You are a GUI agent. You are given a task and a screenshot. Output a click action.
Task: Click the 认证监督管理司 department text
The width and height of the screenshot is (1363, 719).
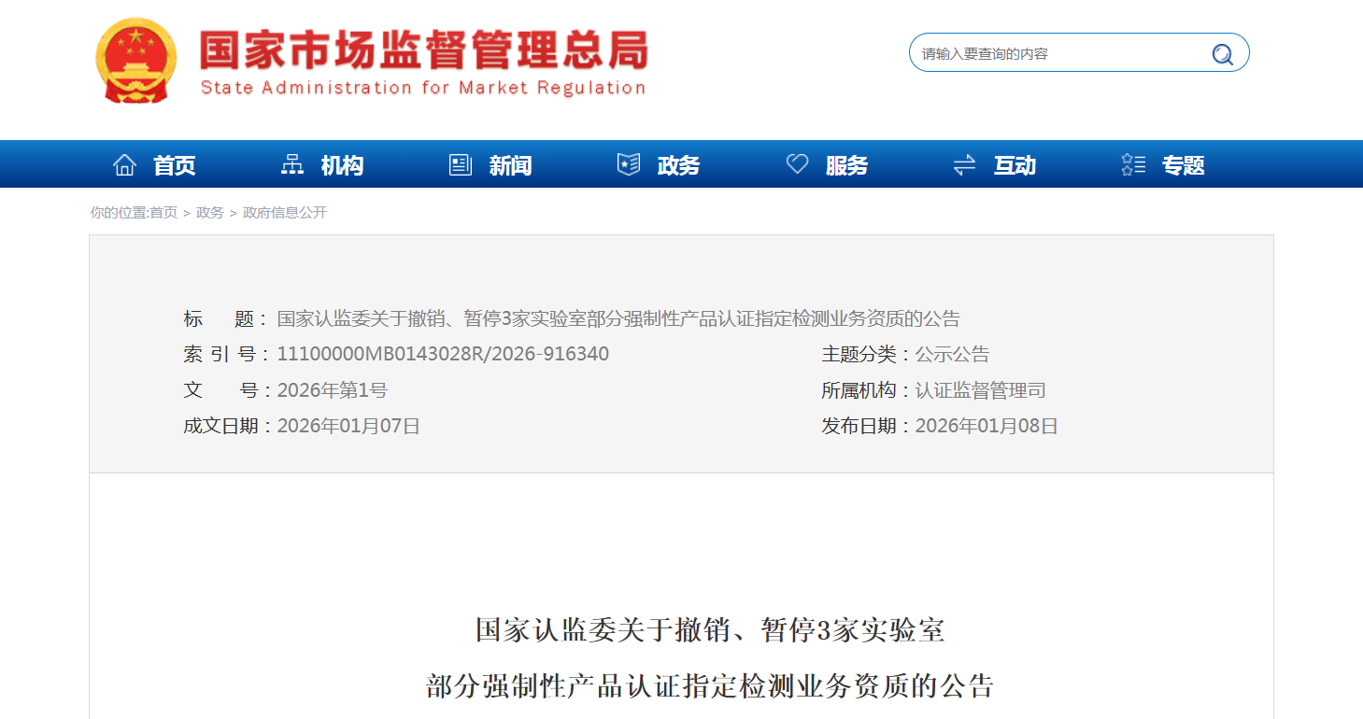click(980, 390)
